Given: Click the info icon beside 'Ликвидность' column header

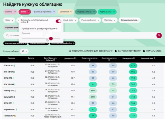Looking at the screenshot, I should pyautogui.click(x=133, y=58).
